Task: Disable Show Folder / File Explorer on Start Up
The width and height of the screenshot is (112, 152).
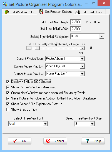Action: point(8,104)
